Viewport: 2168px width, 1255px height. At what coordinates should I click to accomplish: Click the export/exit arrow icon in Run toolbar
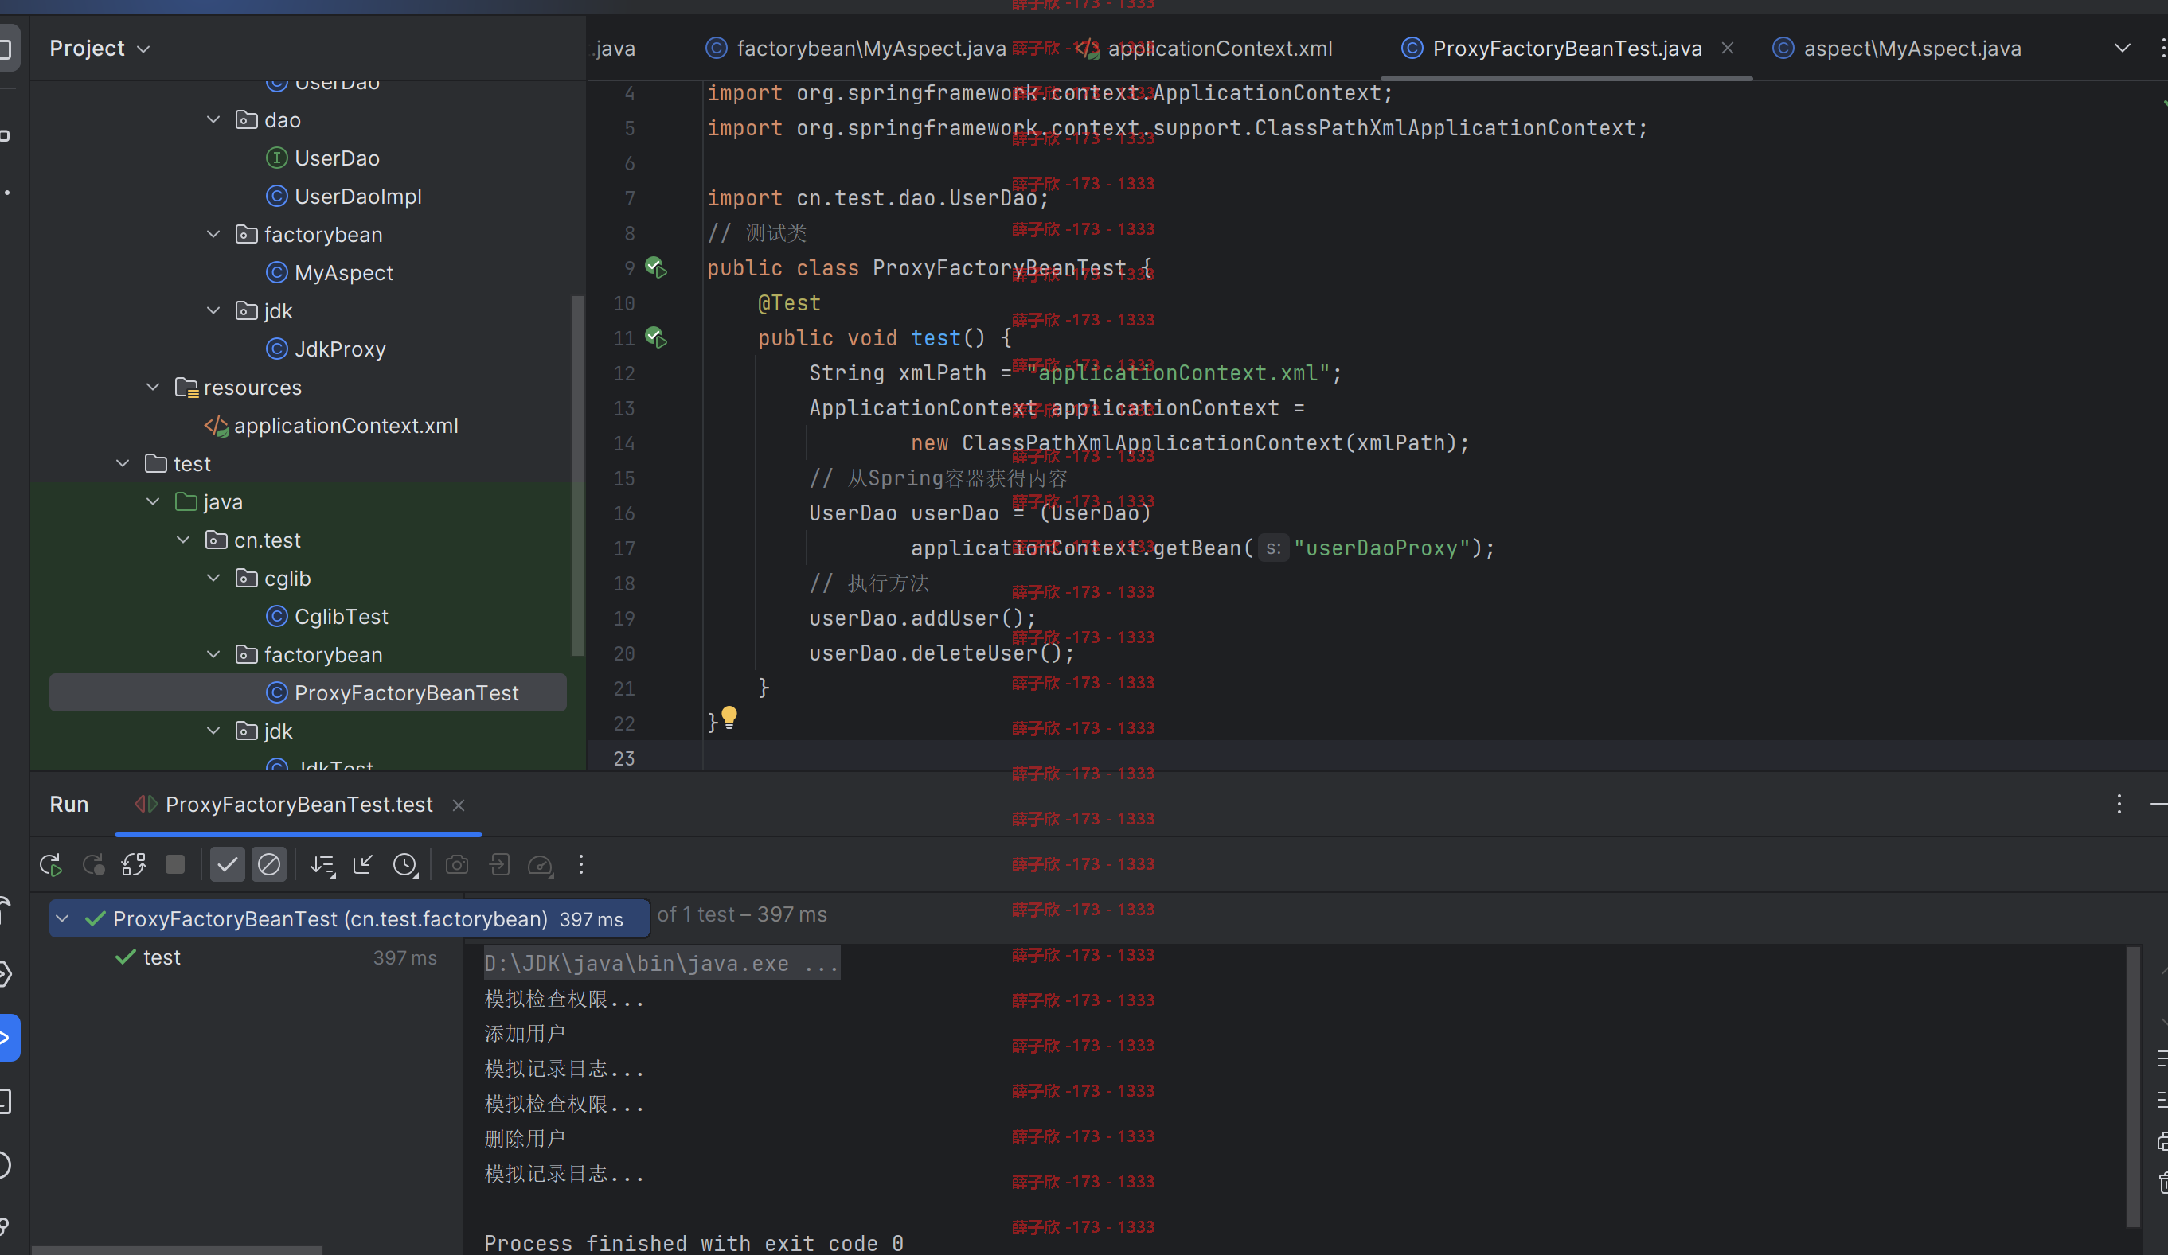click(499, 864)
